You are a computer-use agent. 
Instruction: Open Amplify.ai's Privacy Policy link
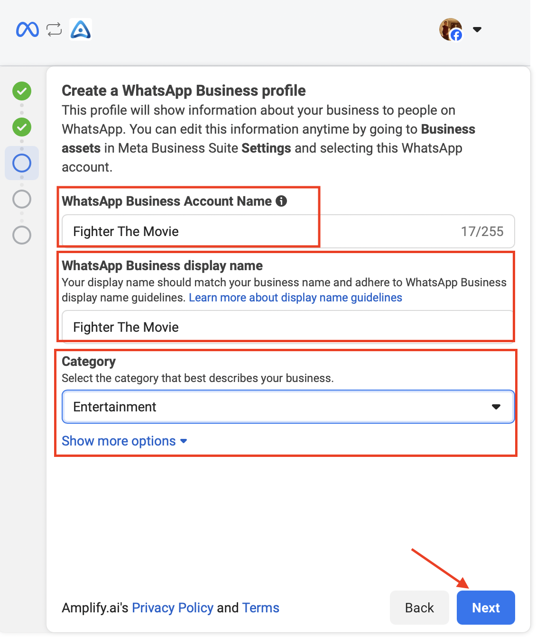[x=173, y=608]
